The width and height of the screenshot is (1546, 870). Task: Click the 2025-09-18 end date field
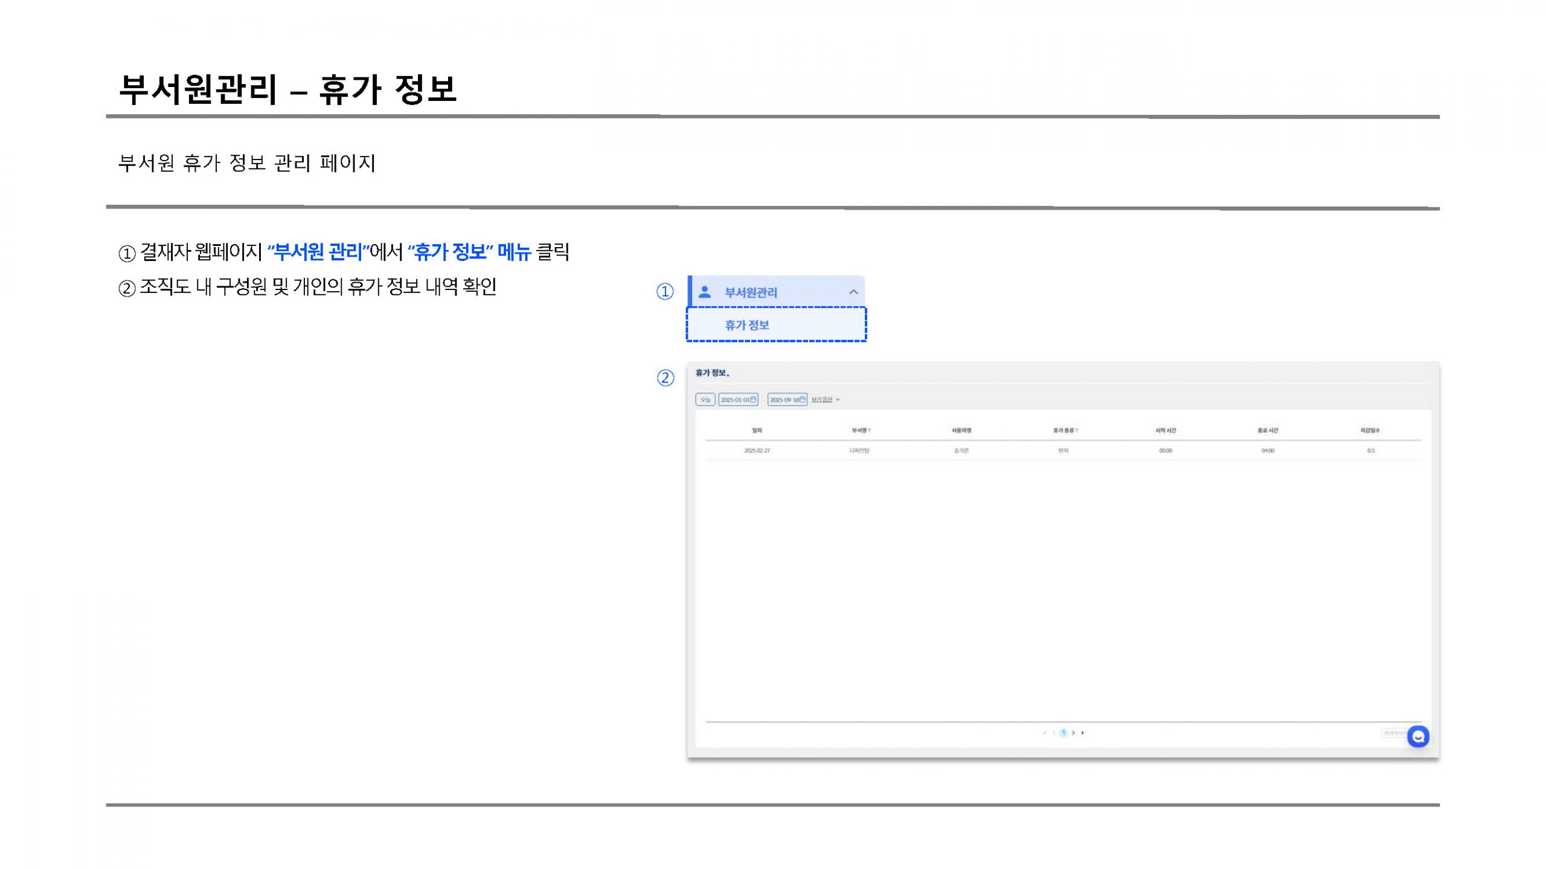pyautogui.click(x=787, y=399)
